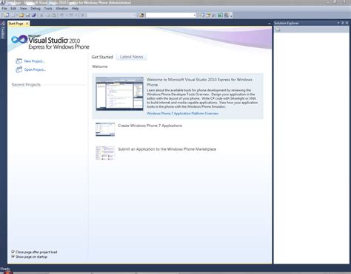Screen dimensions: 351x274
Task: Open the Find combo box dropdown arrow
Action: pos(195,16)
